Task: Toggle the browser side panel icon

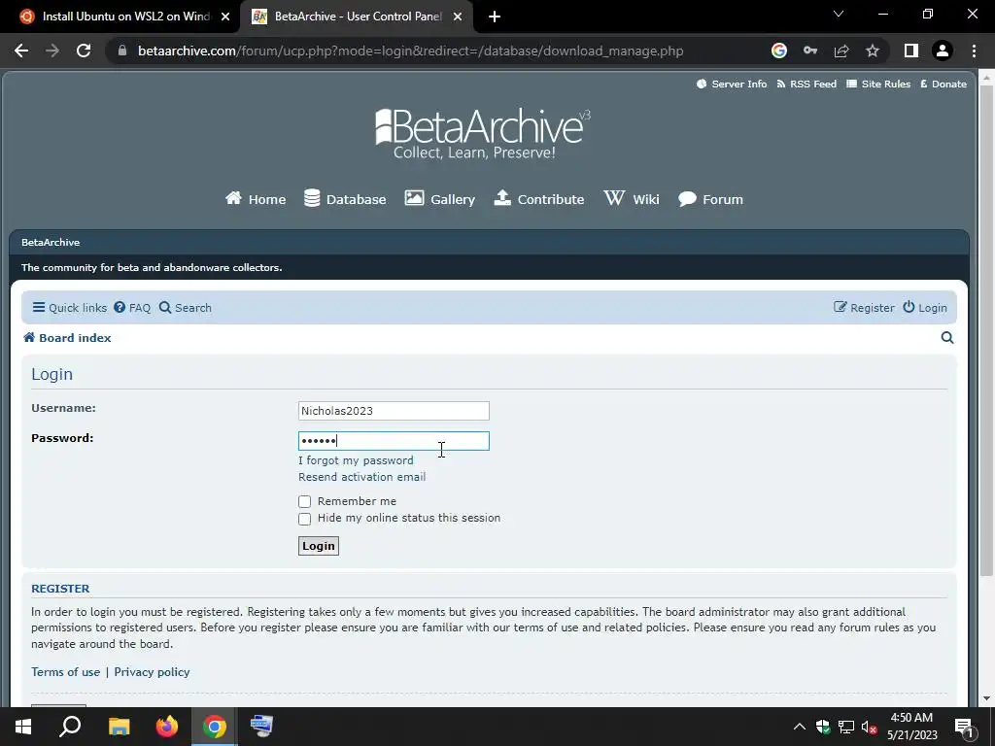Action: click(x=911, y=51)
